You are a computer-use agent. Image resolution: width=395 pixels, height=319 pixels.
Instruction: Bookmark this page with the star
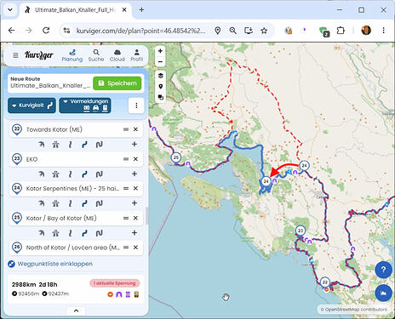point(264,31)
